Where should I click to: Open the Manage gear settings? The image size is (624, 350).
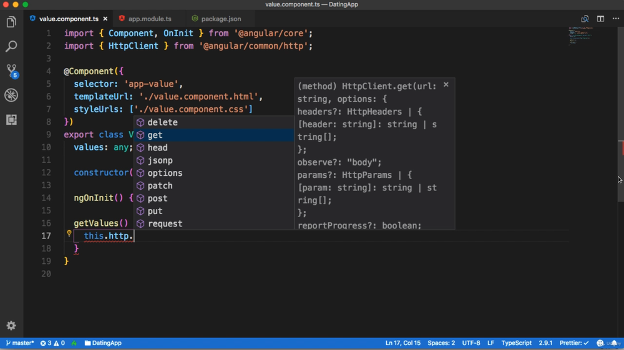(11, 325)
